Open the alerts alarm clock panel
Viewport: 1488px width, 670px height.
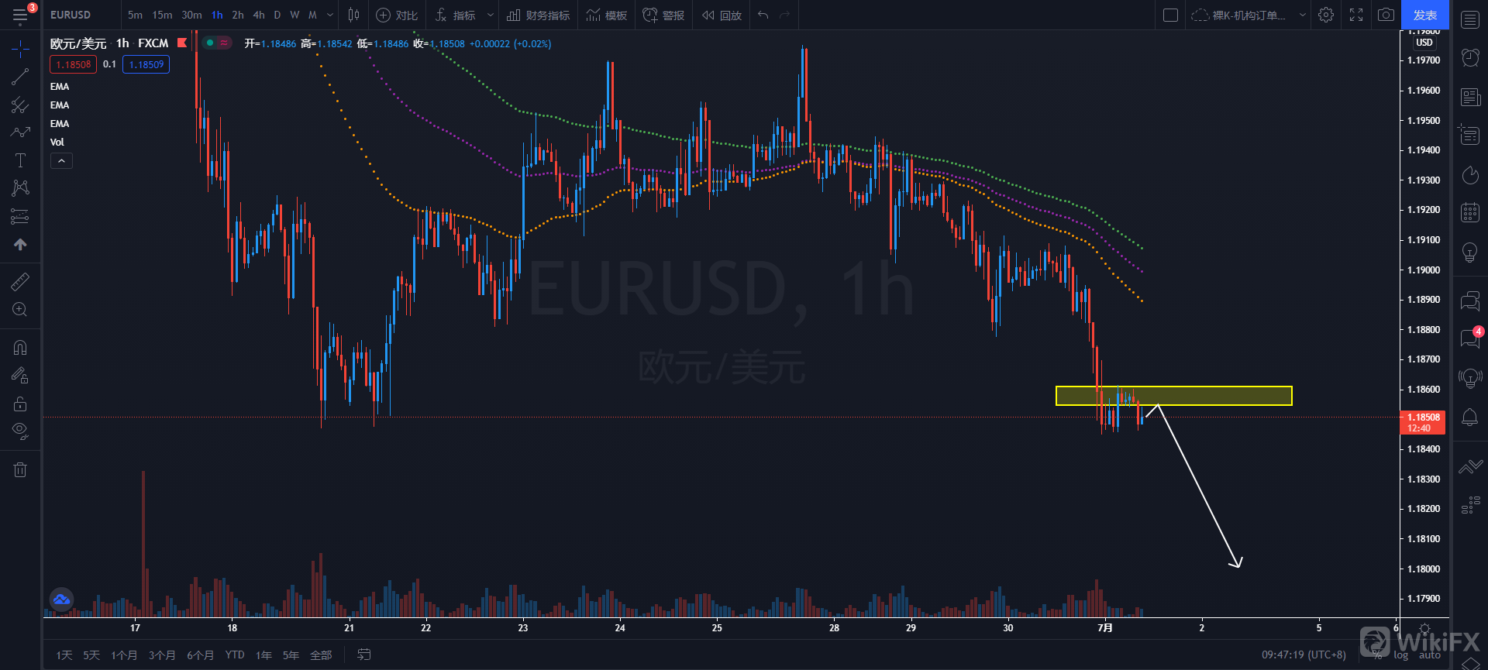tap(1469, 57)
